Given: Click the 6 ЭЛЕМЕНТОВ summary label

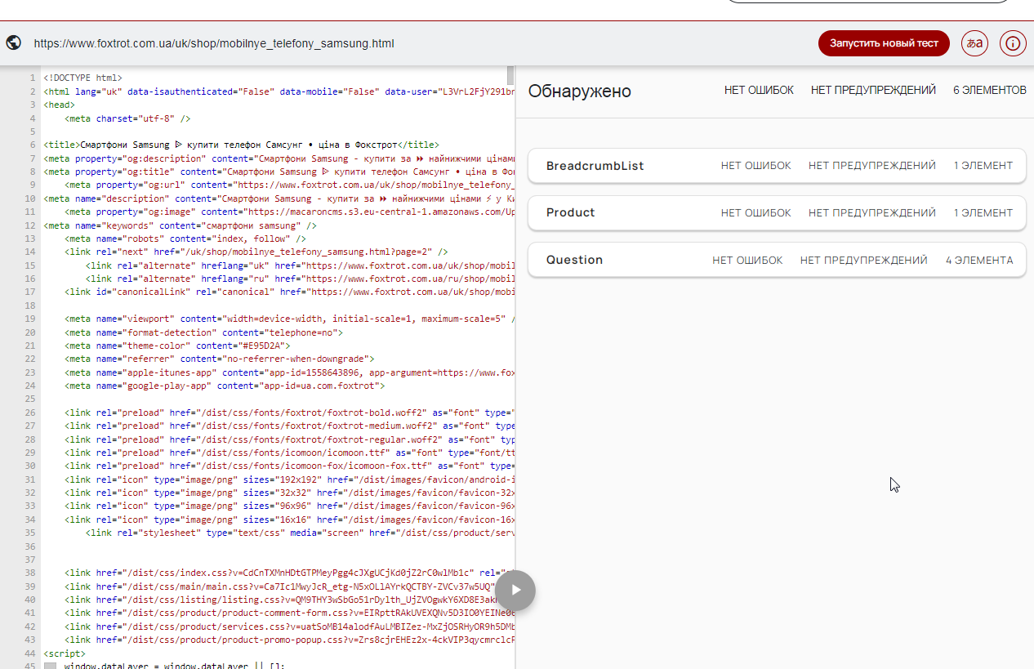Looking at the screenshot, I should point(989,91).
